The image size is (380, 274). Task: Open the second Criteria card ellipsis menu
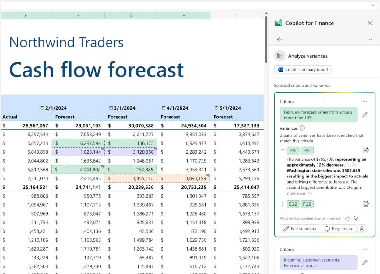(x=365, y=249)
